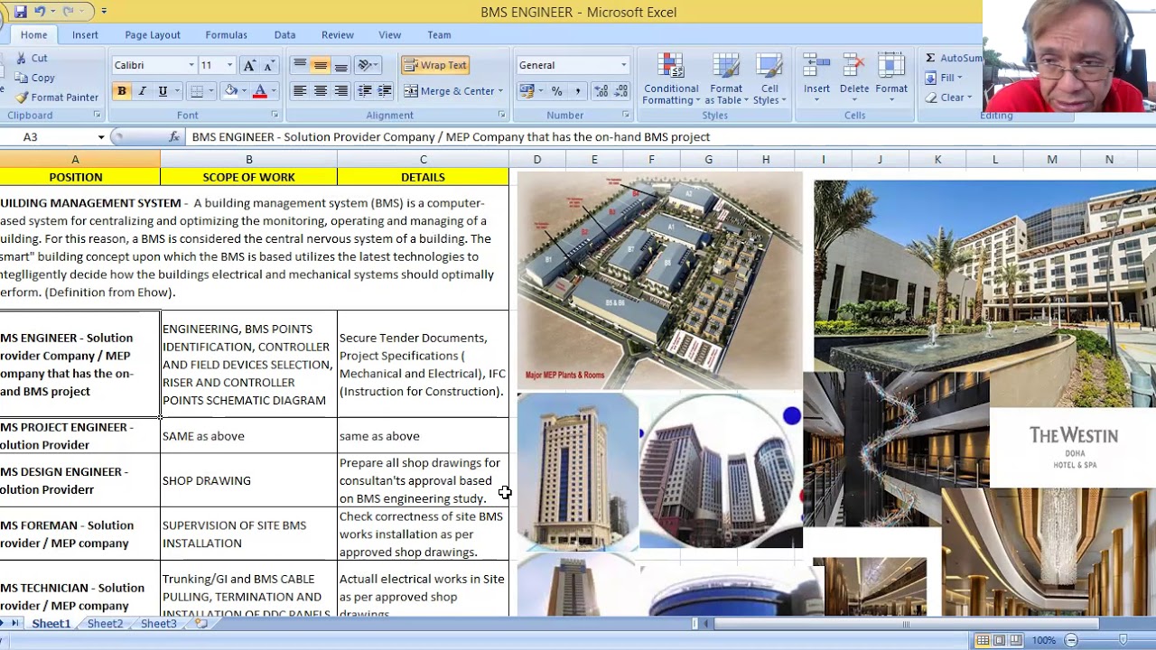The width and height of the screenshot is (1156, 650).
Task: Click the Fill button
Action: (945, 78)
